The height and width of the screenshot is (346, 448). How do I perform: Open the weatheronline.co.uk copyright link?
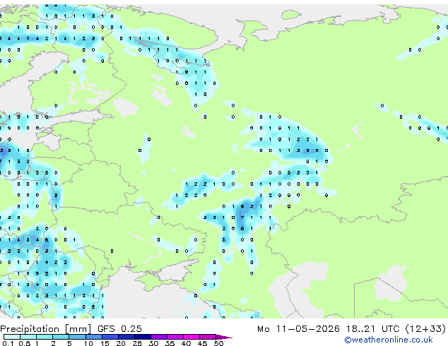pyautogui.click(x=389, y=340)
